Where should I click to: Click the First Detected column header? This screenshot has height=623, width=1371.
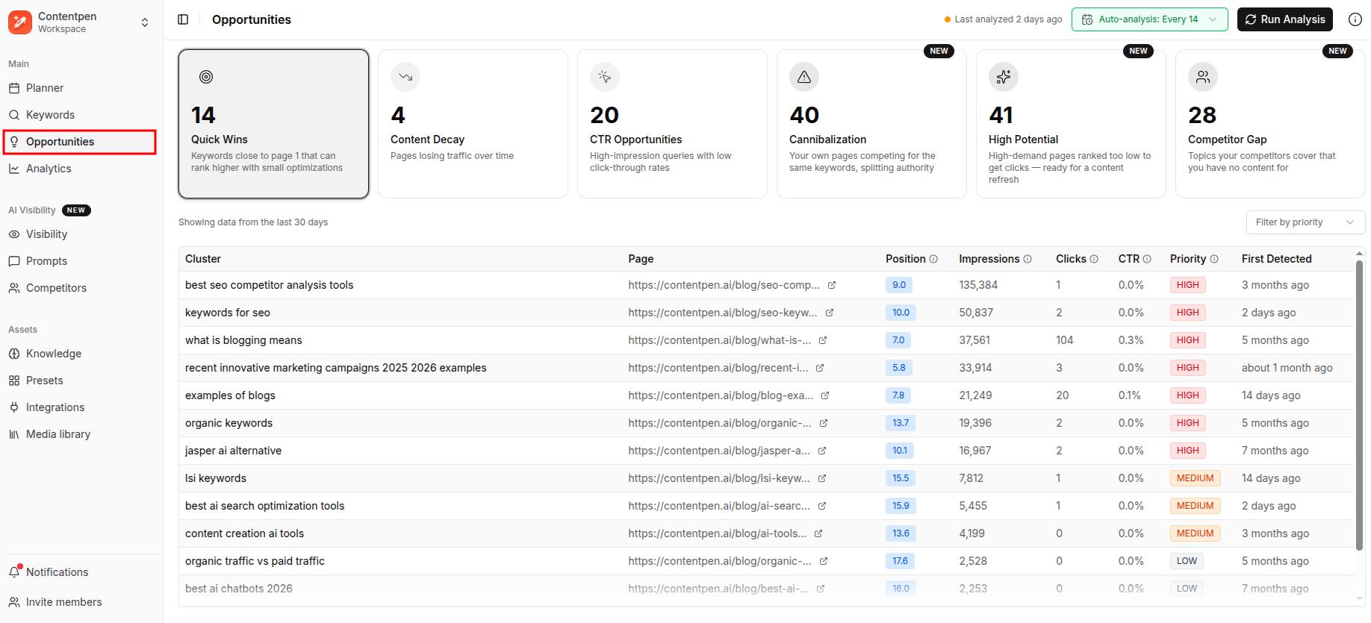[x=1276, y=259]
